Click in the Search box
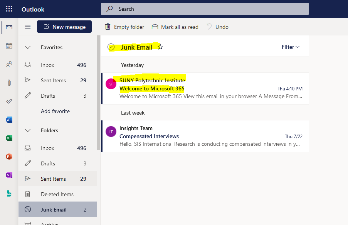Viewport: 348px width, 225px height. (x=205, y=9)
